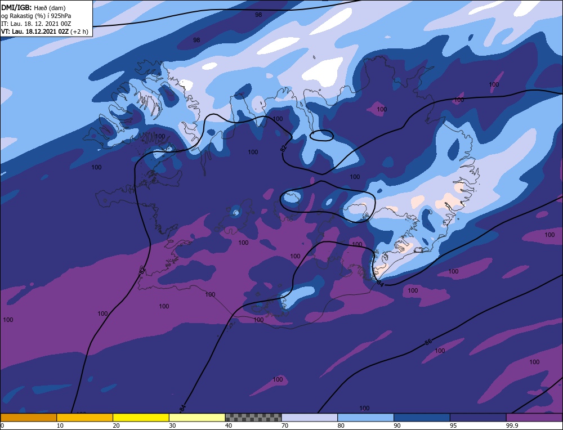Select the '70' legend scale label

click(285, 425)
